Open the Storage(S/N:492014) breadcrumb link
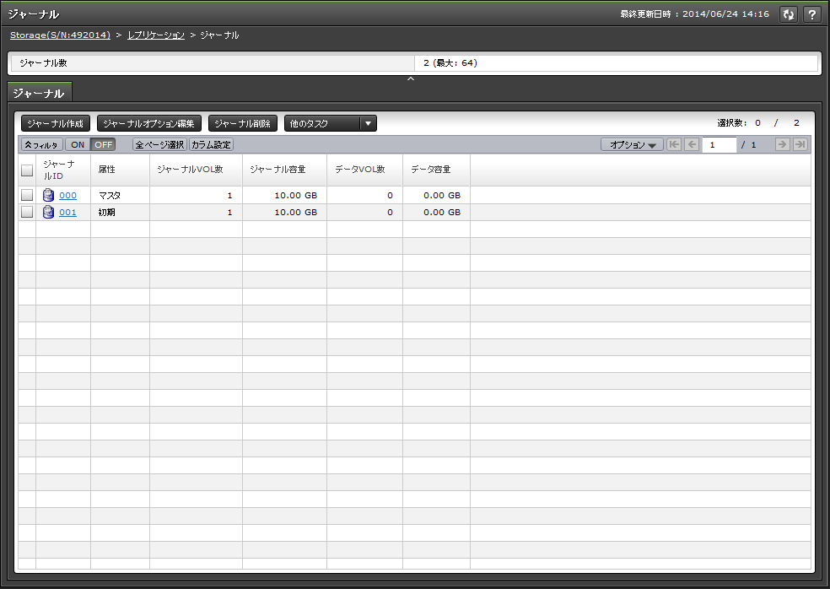 (61, 35)
